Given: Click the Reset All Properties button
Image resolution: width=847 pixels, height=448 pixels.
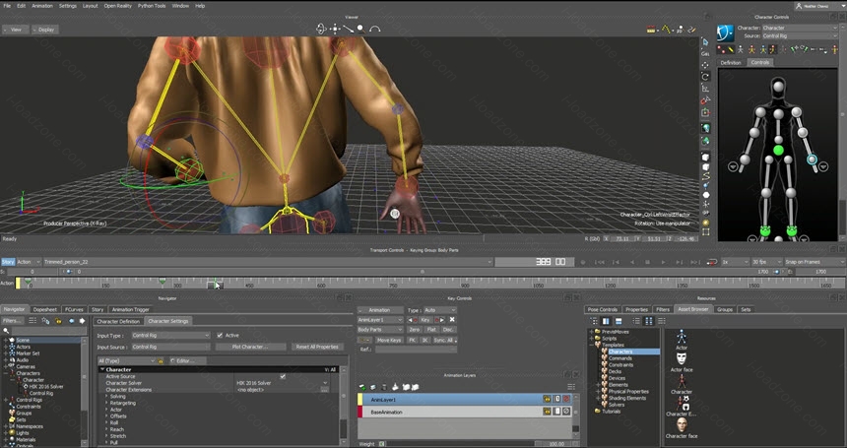Looking at the screenshot, I should click(317, 347).
